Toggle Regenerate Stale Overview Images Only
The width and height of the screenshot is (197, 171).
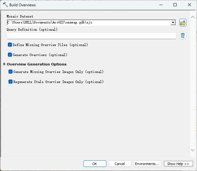tap(10, 82)
